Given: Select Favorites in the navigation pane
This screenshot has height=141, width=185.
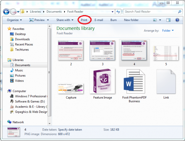Looking at the screenshot, I should coord(16,29).
